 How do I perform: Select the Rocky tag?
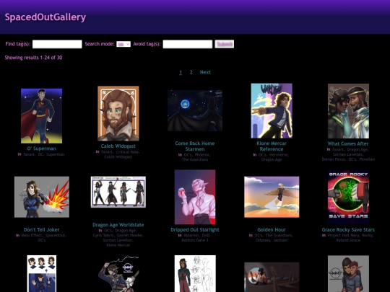click(x=368, y=235)
